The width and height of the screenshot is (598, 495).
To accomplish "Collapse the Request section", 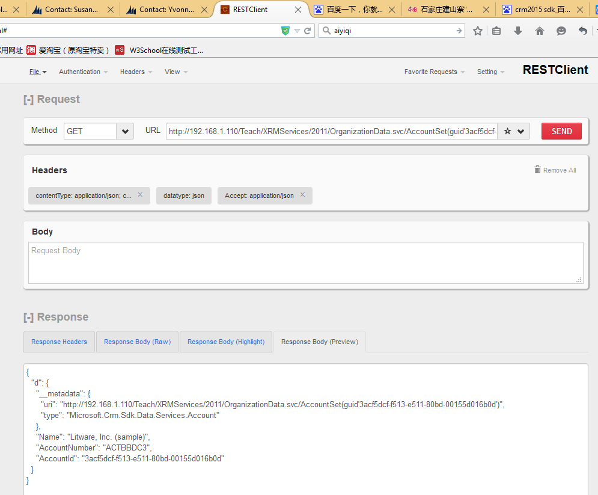I will click(28, 100).
